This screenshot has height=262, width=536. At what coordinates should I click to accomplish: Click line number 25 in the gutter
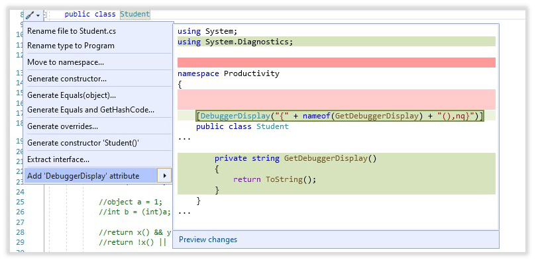click(20, 202)
